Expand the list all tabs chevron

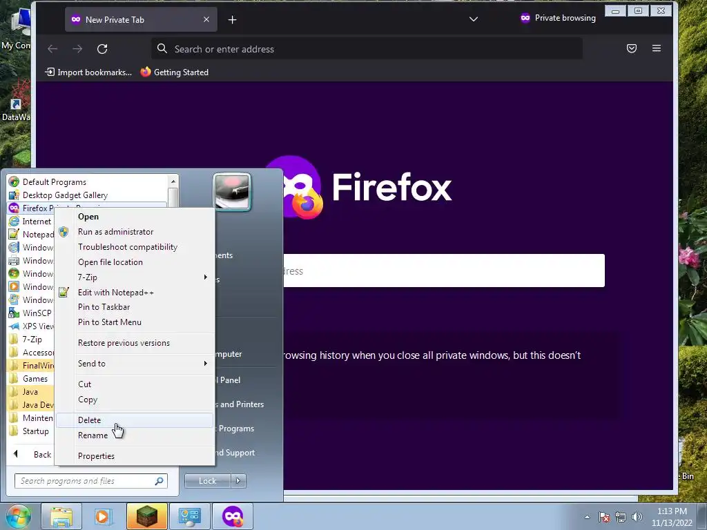point(474,19)
